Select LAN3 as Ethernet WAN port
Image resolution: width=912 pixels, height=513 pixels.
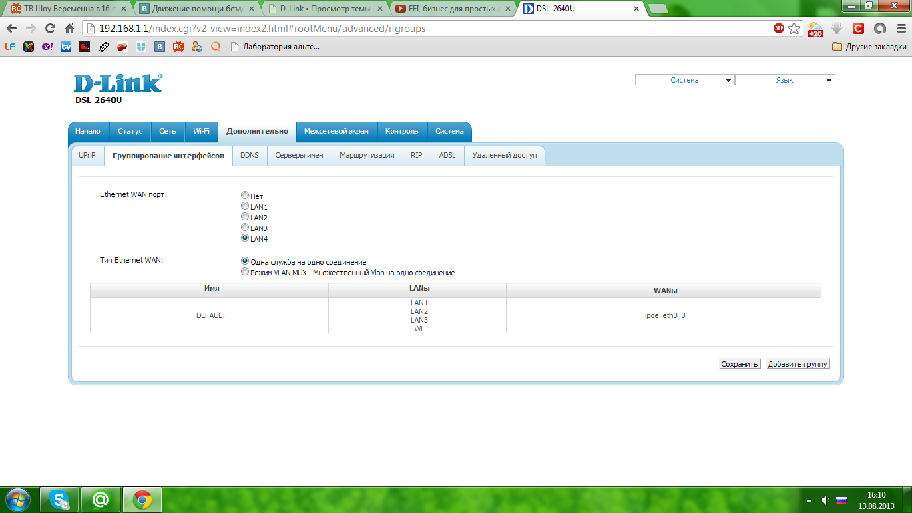(x=245, y=228)
